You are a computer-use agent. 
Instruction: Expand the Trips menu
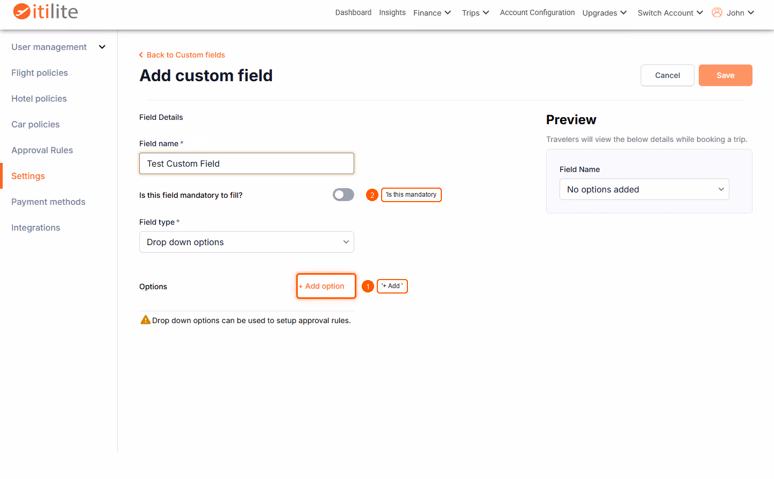click(x=476, y=13)
